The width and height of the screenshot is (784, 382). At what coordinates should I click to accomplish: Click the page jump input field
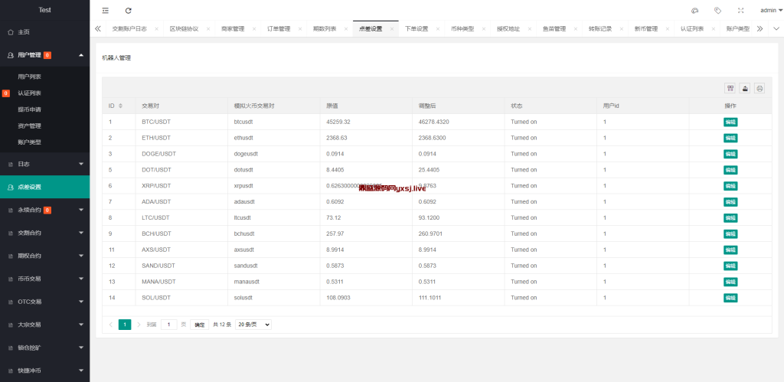(169, 325)
